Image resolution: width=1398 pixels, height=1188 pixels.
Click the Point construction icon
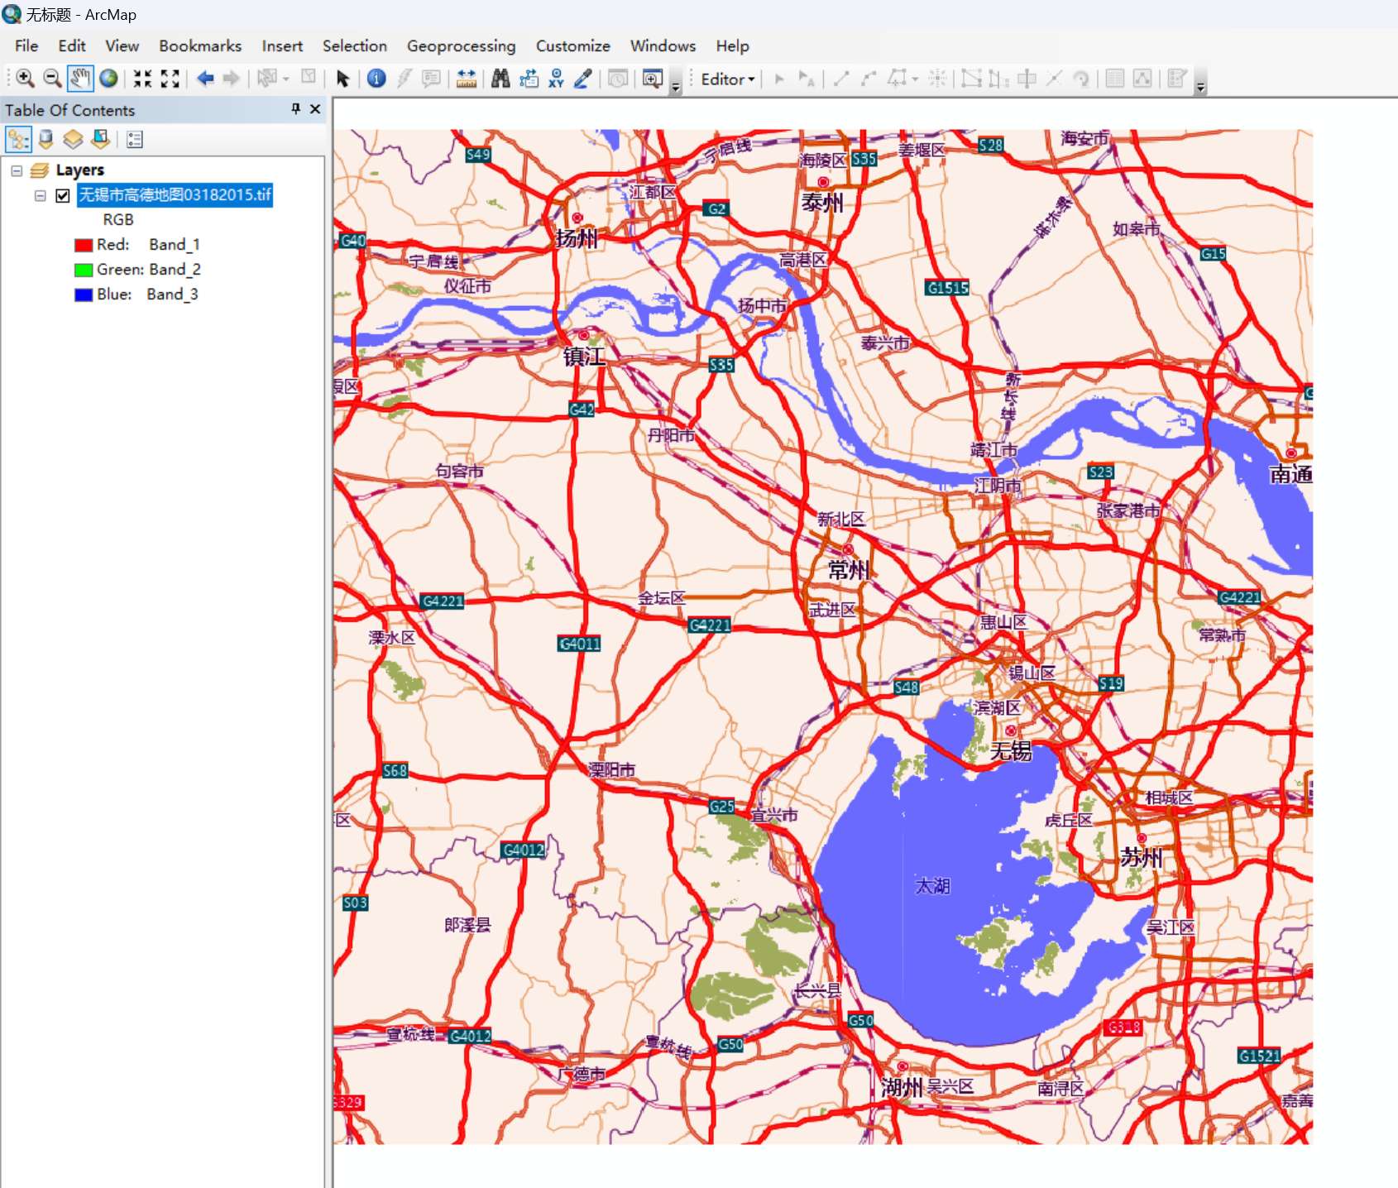point(937,79)
